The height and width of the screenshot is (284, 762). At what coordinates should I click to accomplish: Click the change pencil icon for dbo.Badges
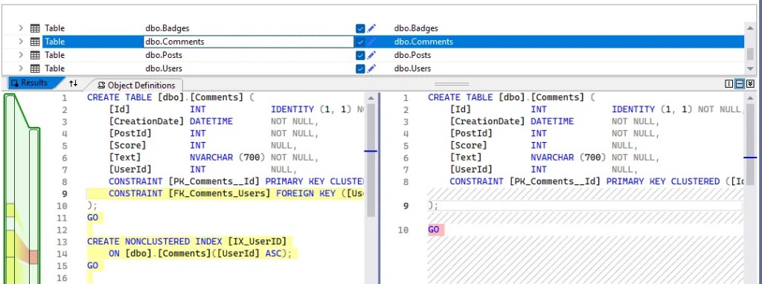click(372, 28)
